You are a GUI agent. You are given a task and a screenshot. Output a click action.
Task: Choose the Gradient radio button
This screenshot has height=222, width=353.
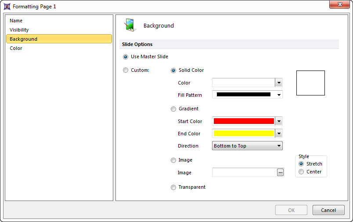pyautogui.click(x=173, y=109)
